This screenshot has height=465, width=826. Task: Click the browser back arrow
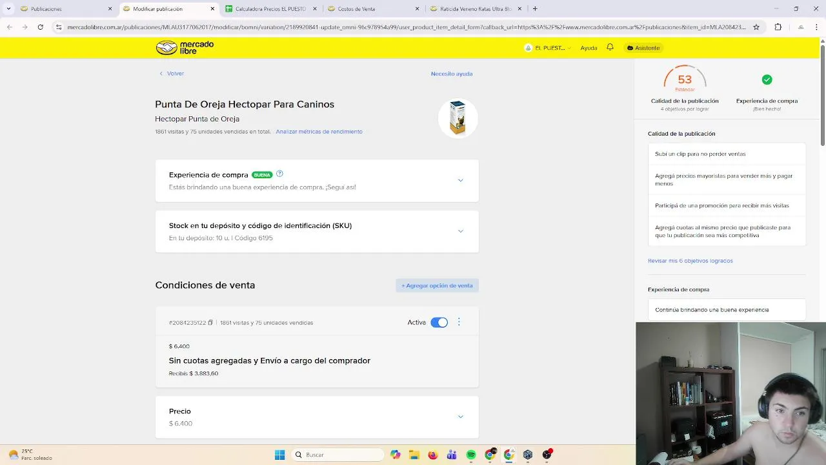[9, 27]
